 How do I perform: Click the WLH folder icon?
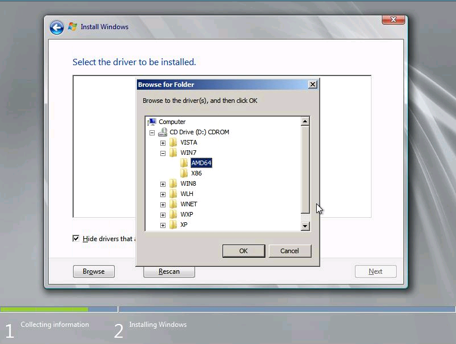pos(173,194)
